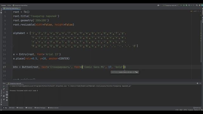Click CRLF line separator in status bar

pyautogui.click(x=181, y=110)
